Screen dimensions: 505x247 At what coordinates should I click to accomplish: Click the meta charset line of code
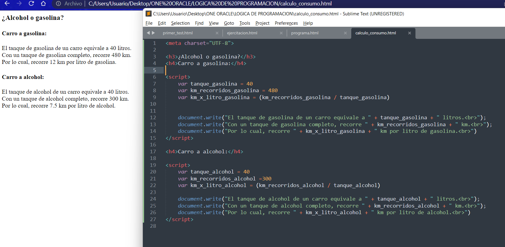(x=200, y=43)
